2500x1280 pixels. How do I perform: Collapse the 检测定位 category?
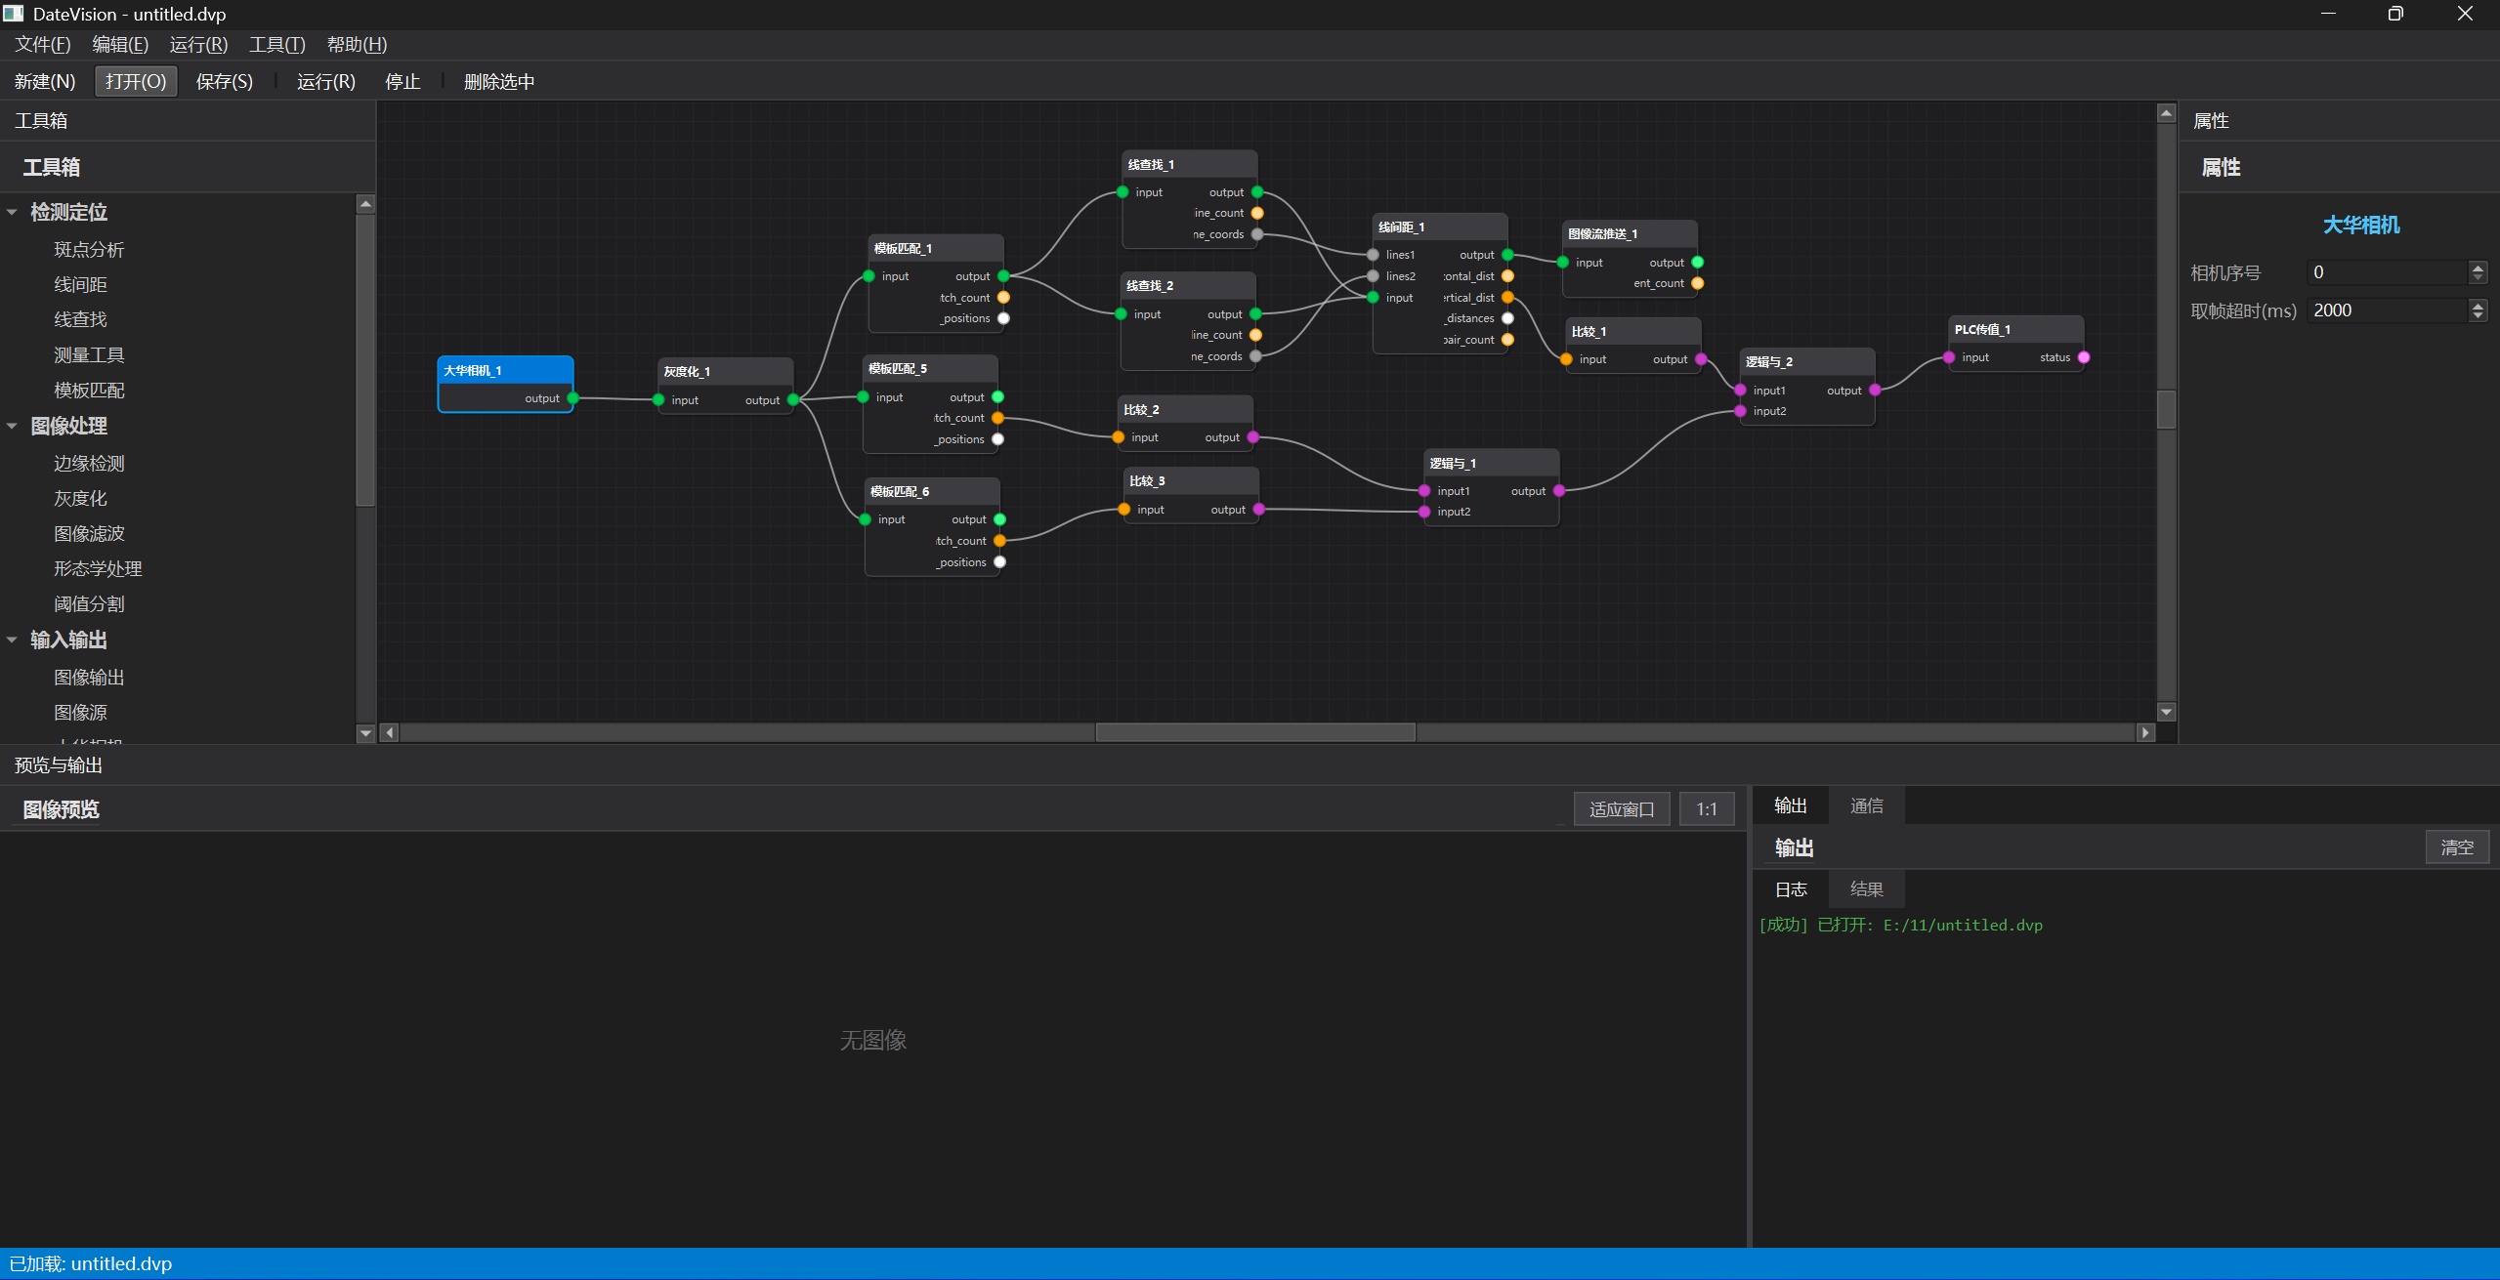(x=12, y=212)
